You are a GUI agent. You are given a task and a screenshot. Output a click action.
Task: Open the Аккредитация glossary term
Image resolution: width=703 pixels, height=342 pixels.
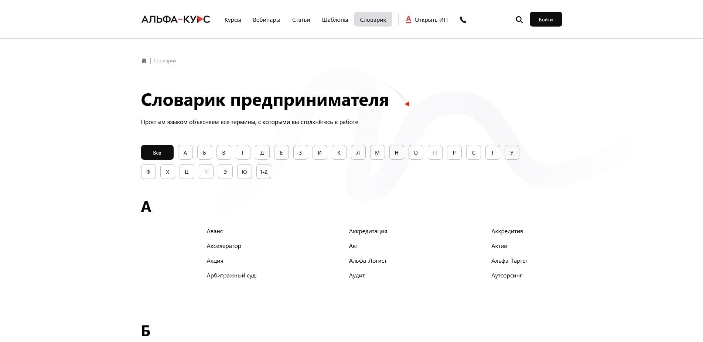368,231
